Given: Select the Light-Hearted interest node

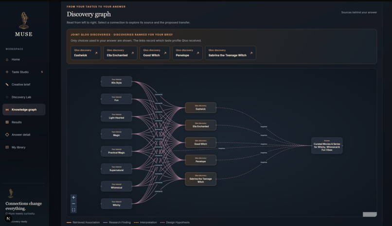Looking at the screenshot, I should (x=117, y=116).
